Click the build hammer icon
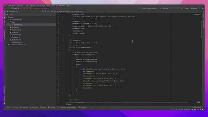This screenshot has height=117, width=208. click(139, 8)
